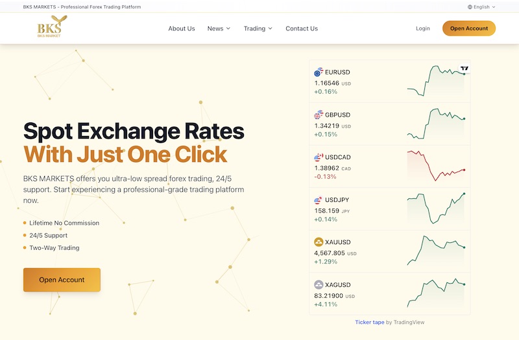Click the globe language icon
The height and width of the screenshot is (340, 519).
click(470, 7)
